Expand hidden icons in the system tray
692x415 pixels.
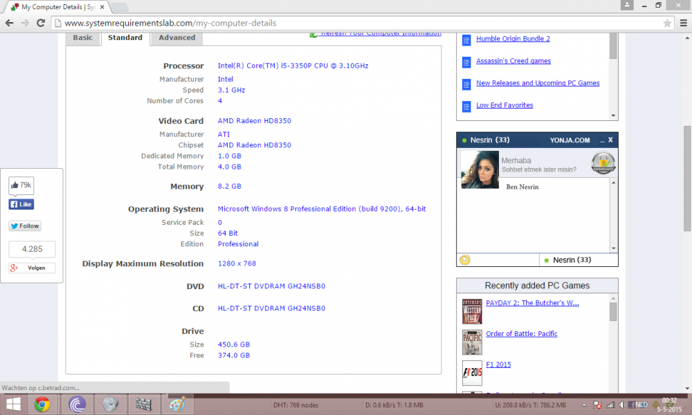pyautogui.click(x=584, y=405)
